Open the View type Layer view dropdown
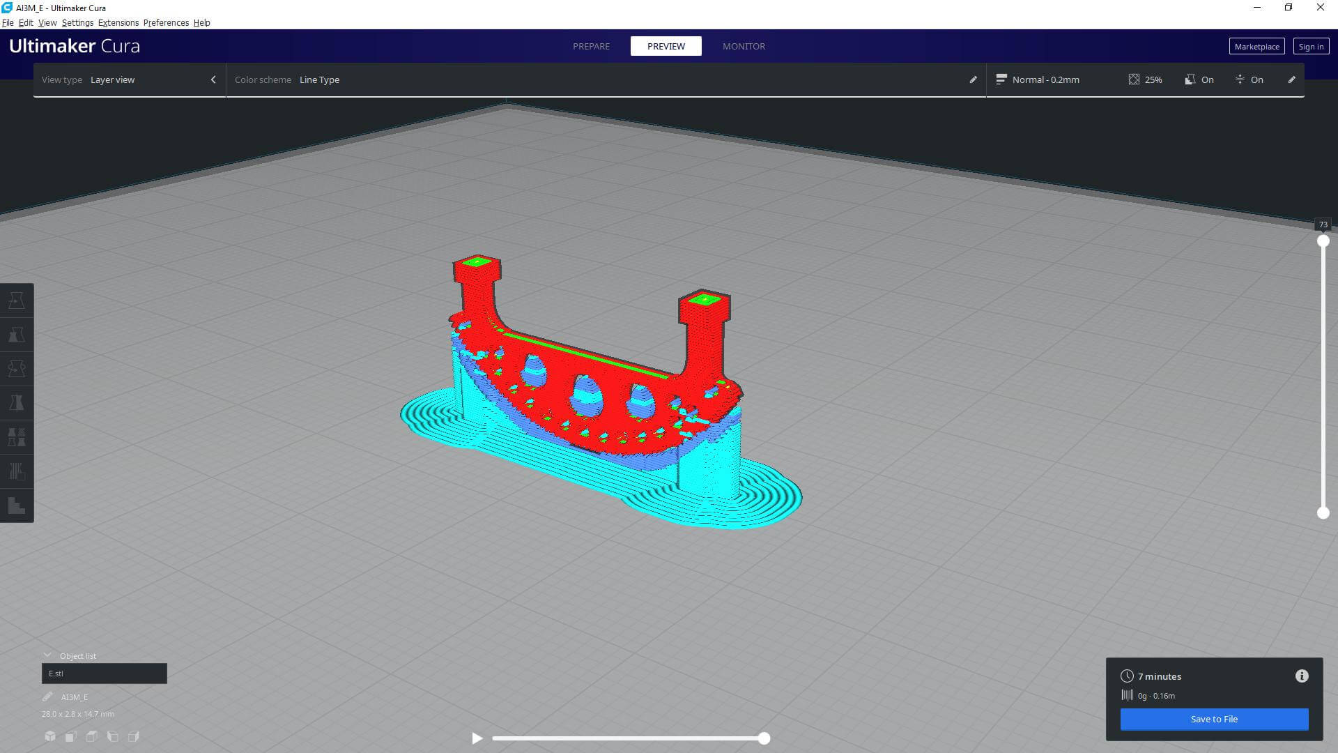 tap(129, 79)
